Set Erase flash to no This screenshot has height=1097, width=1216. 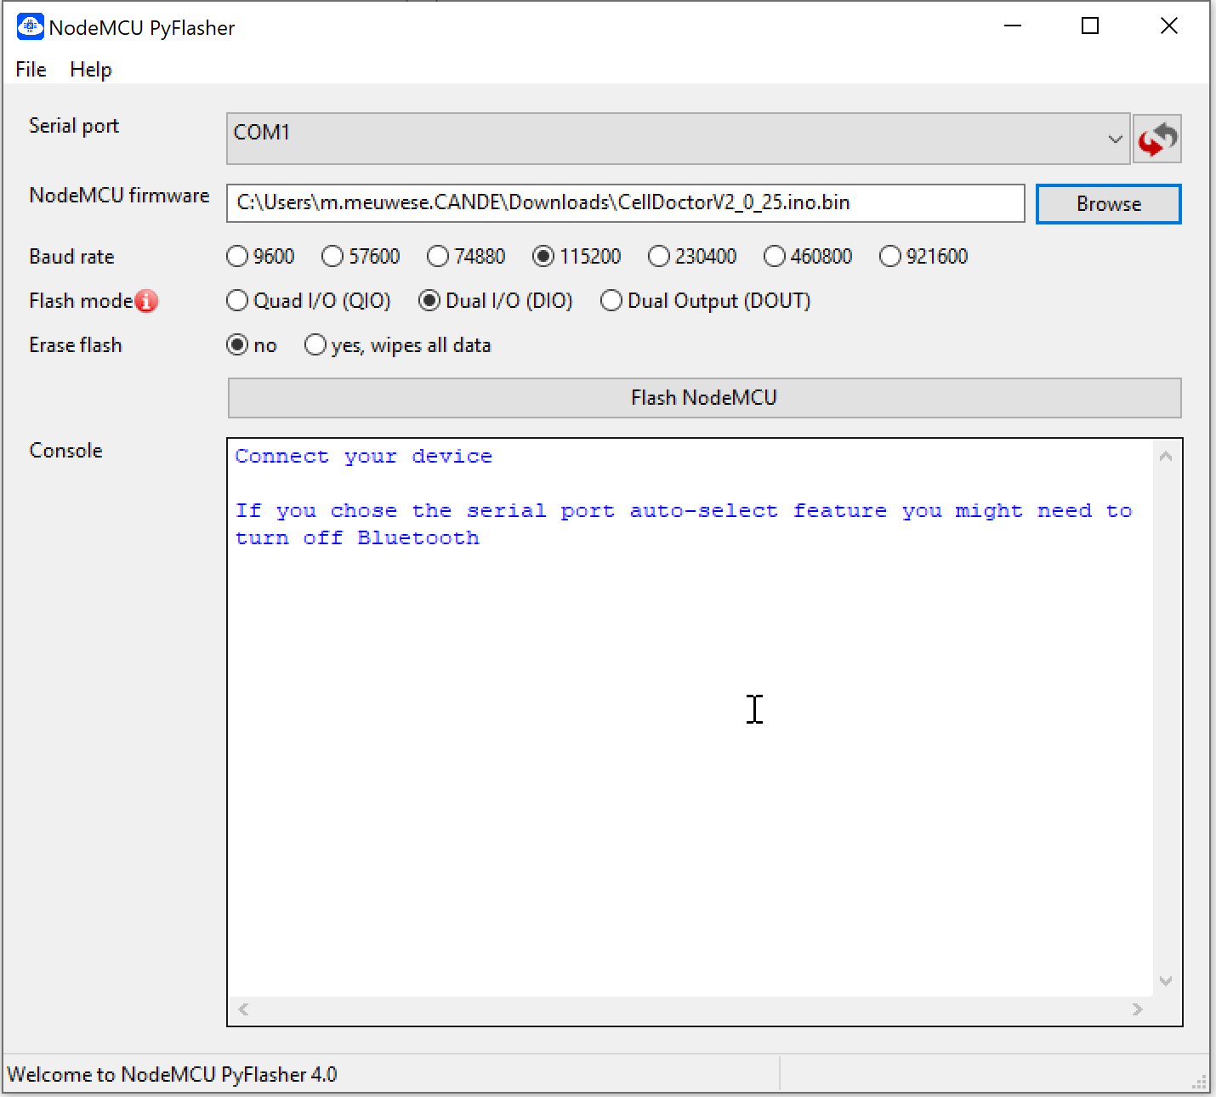pyautogui.click(x=252, y=344)
